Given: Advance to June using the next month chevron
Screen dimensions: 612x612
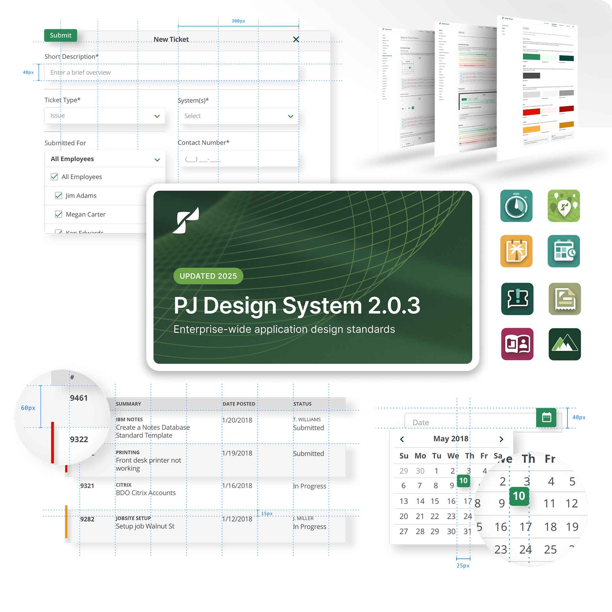Looking at the screenshot, I should 501,439.
